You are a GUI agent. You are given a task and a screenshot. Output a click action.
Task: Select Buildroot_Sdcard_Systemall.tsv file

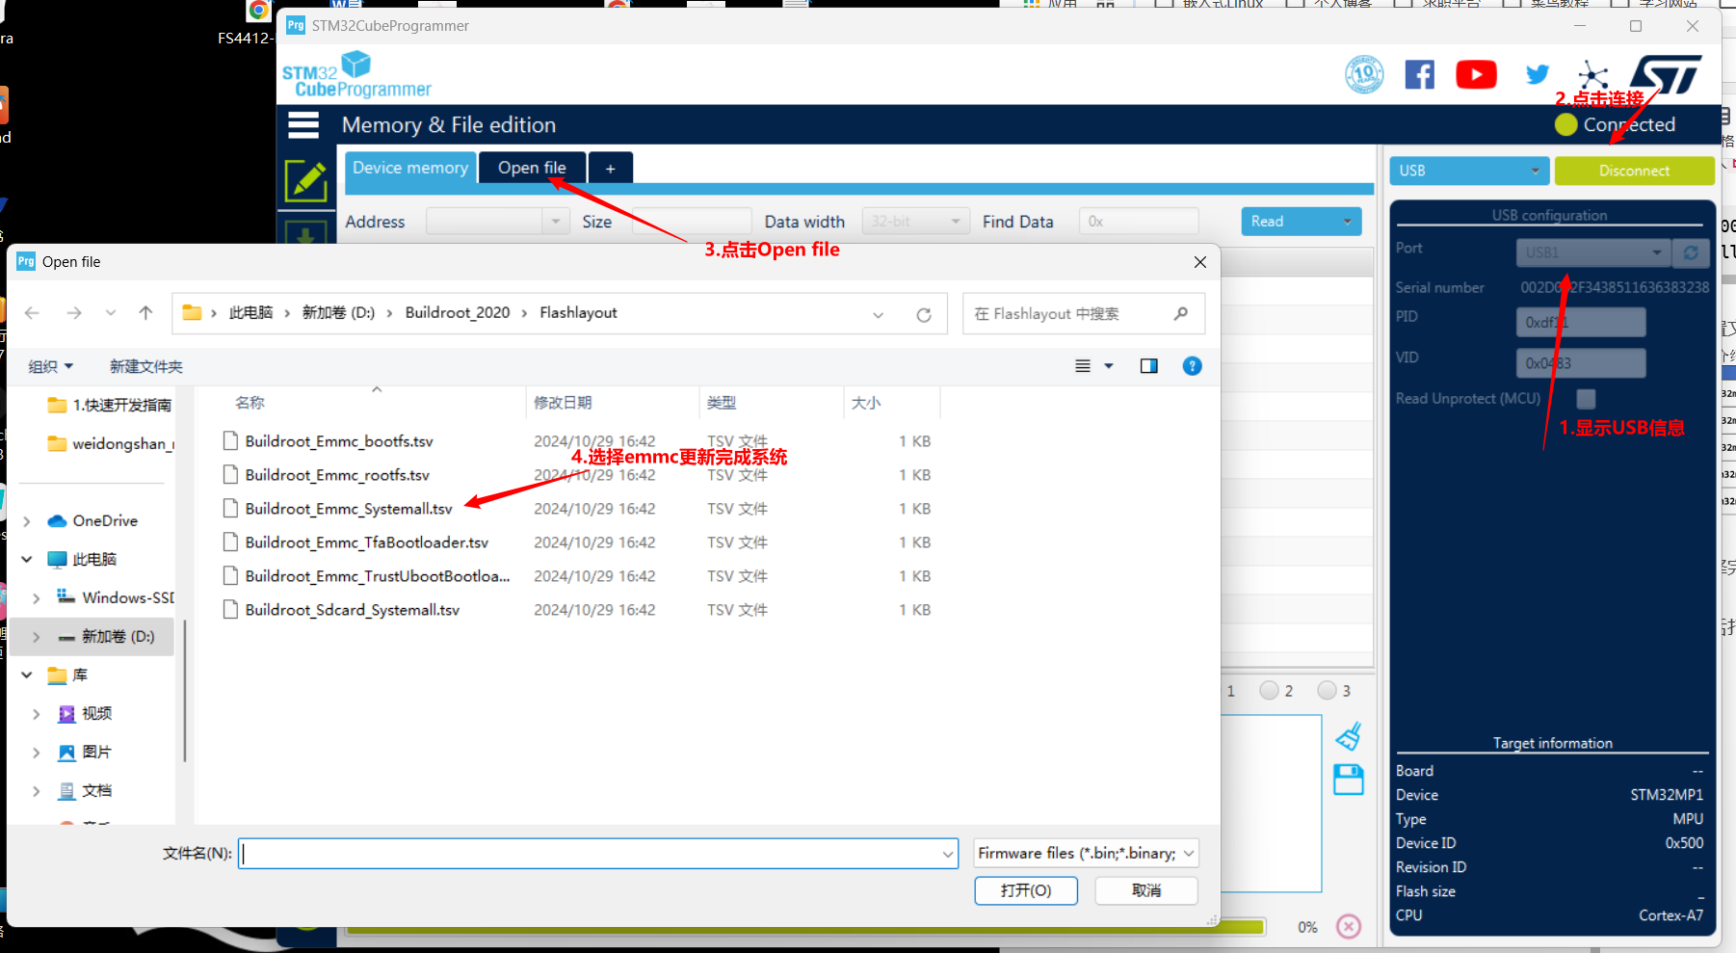[x=353, y=610]
